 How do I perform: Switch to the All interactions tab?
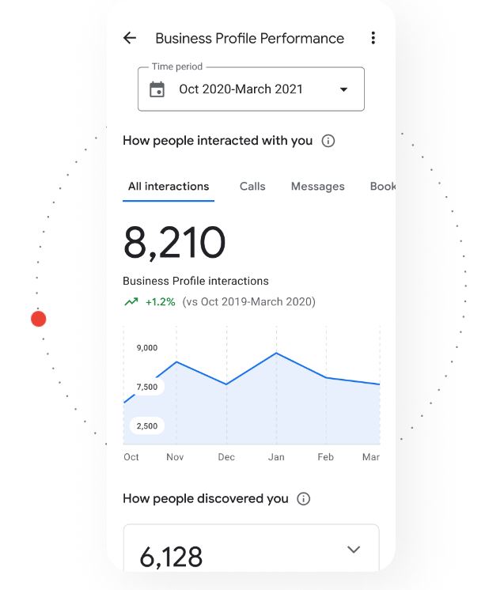click(x=169, y=187)
